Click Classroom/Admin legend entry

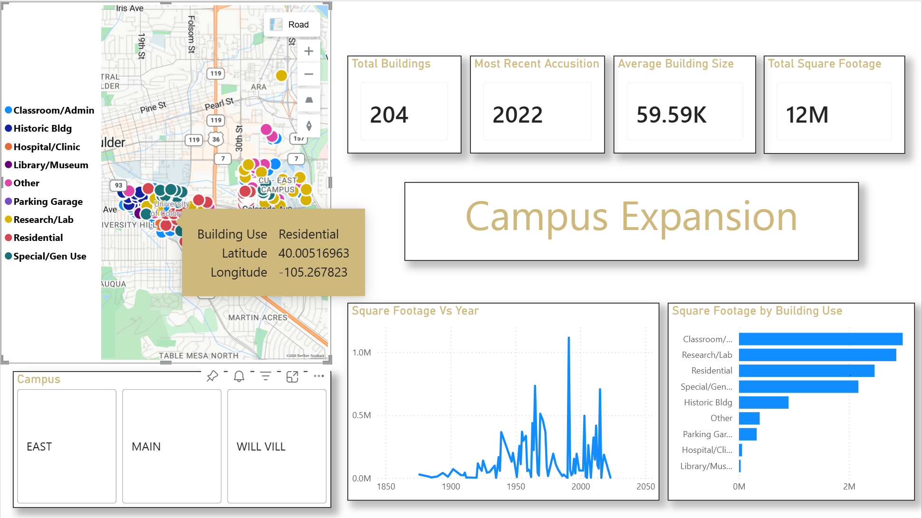pos(53,110)
